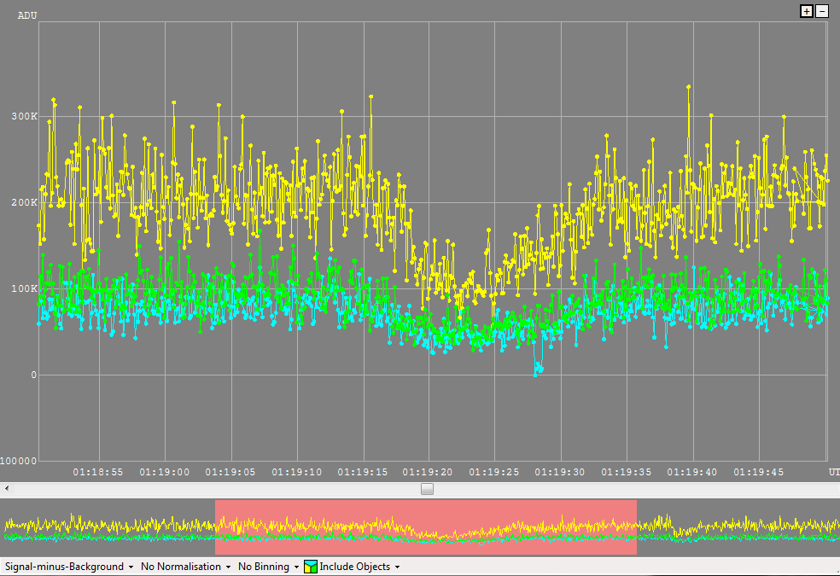Open the Signal-minus-Background dropdown
The image size is (840, 576).
[x=70, y=567]
